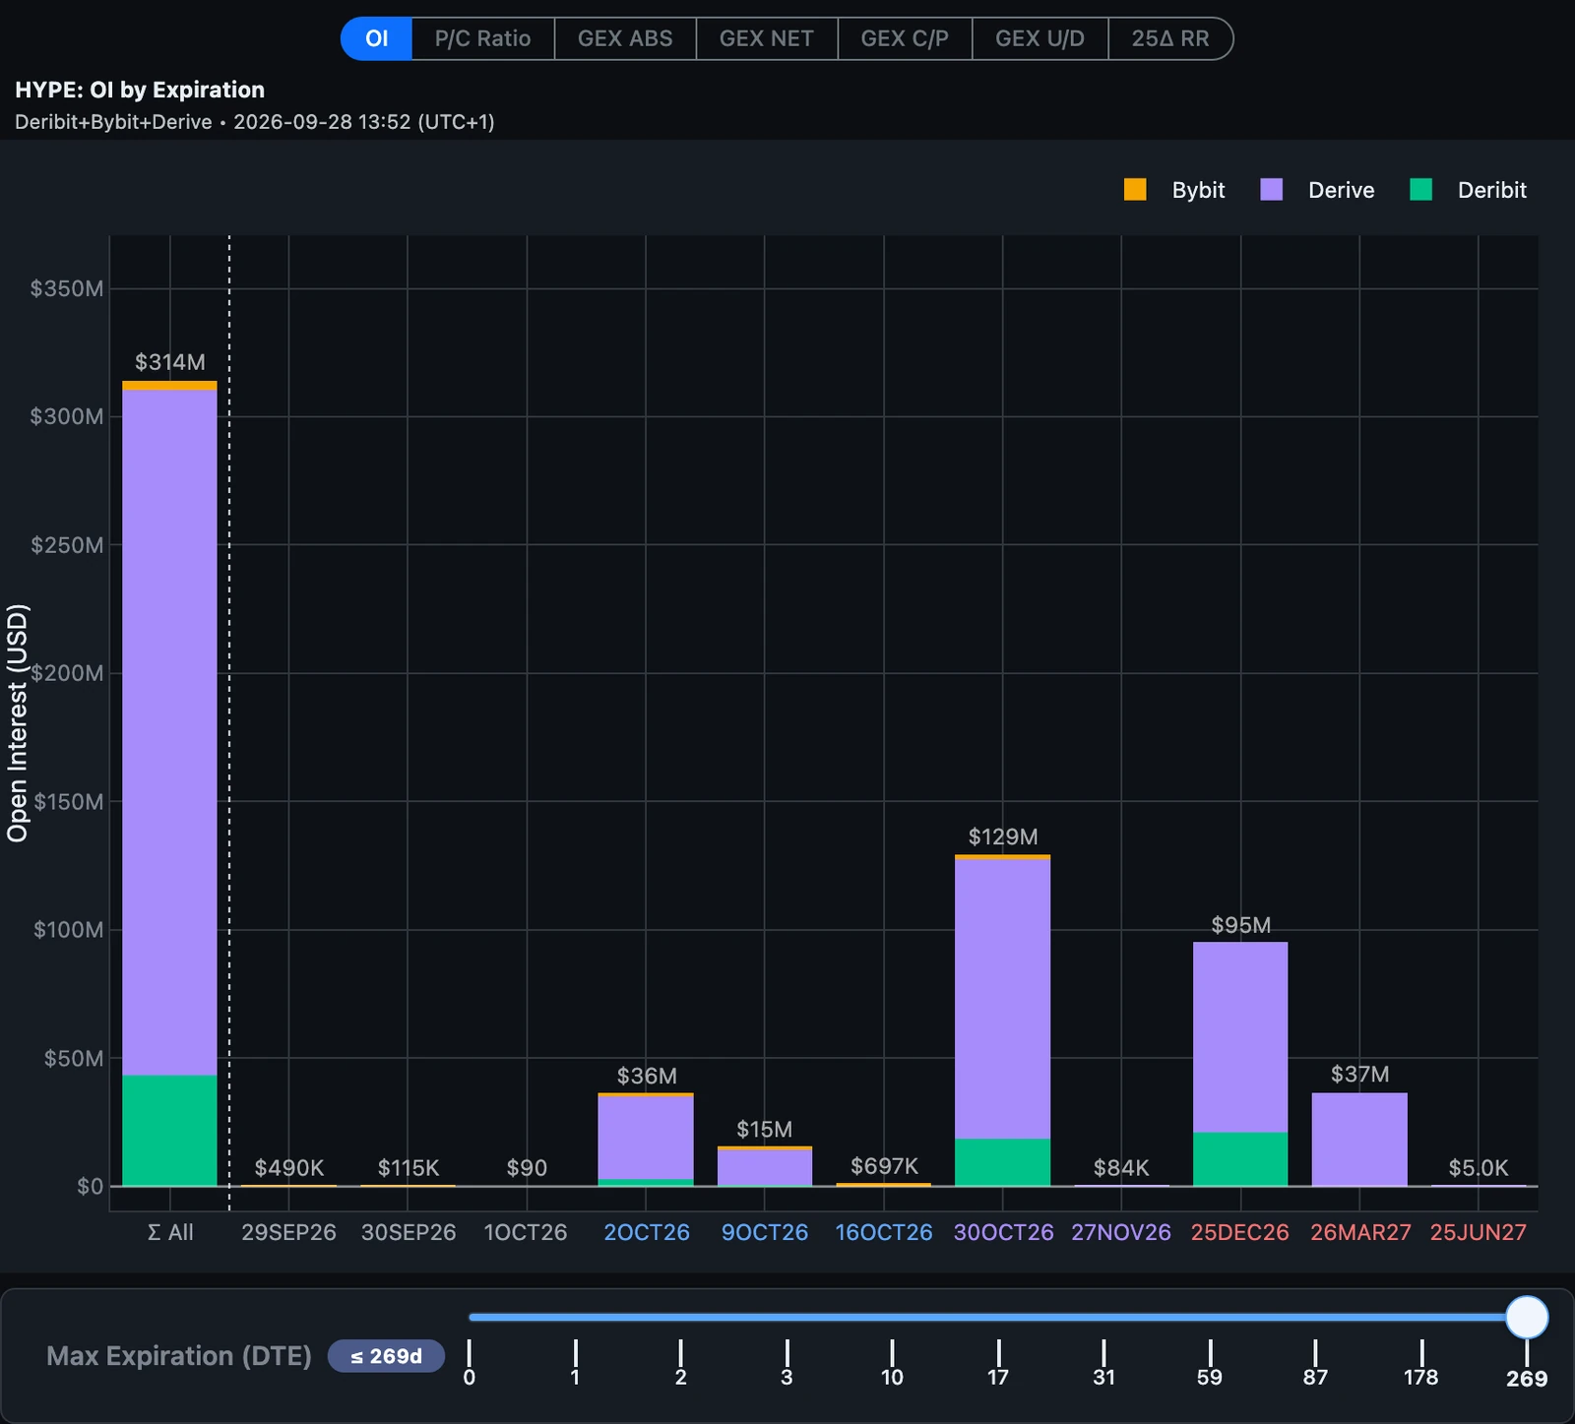
Task: Click the 2OCT26 $36M bar
Action: tap(646, 1140)
